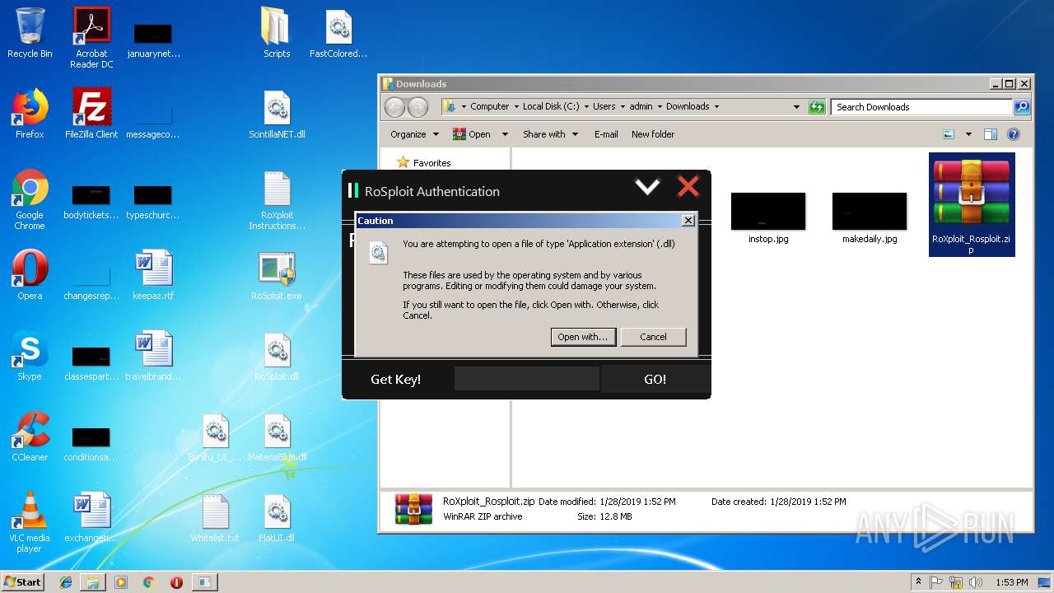
Task: Open Firefox from the desktop
Action: (x=30, y=114)
